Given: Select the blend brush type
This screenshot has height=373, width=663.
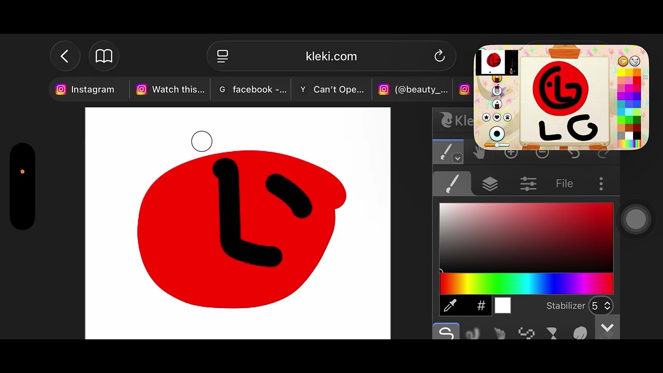Looking at the screenshot, I should pyautogui.click(x=472, y=334).
